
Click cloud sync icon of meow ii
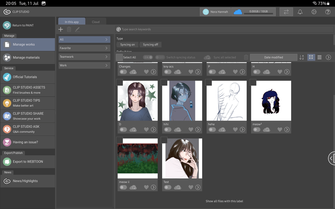[x=133, y=187]
